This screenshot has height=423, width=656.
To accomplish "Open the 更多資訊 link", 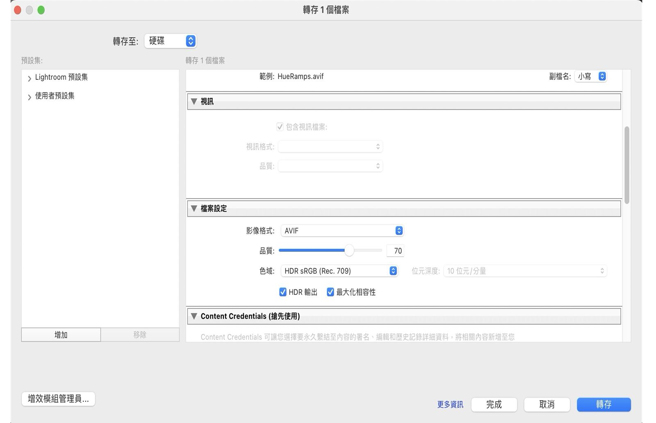I will pyautogui.click(x=450, y=405).
